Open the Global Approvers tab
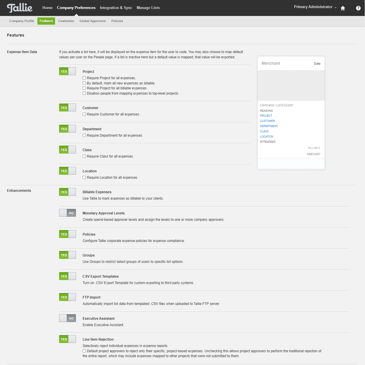The width and height of the screenshot is (365, 365). [x=93, y=21]
